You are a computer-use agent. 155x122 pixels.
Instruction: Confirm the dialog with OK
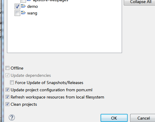click(114, 118)
